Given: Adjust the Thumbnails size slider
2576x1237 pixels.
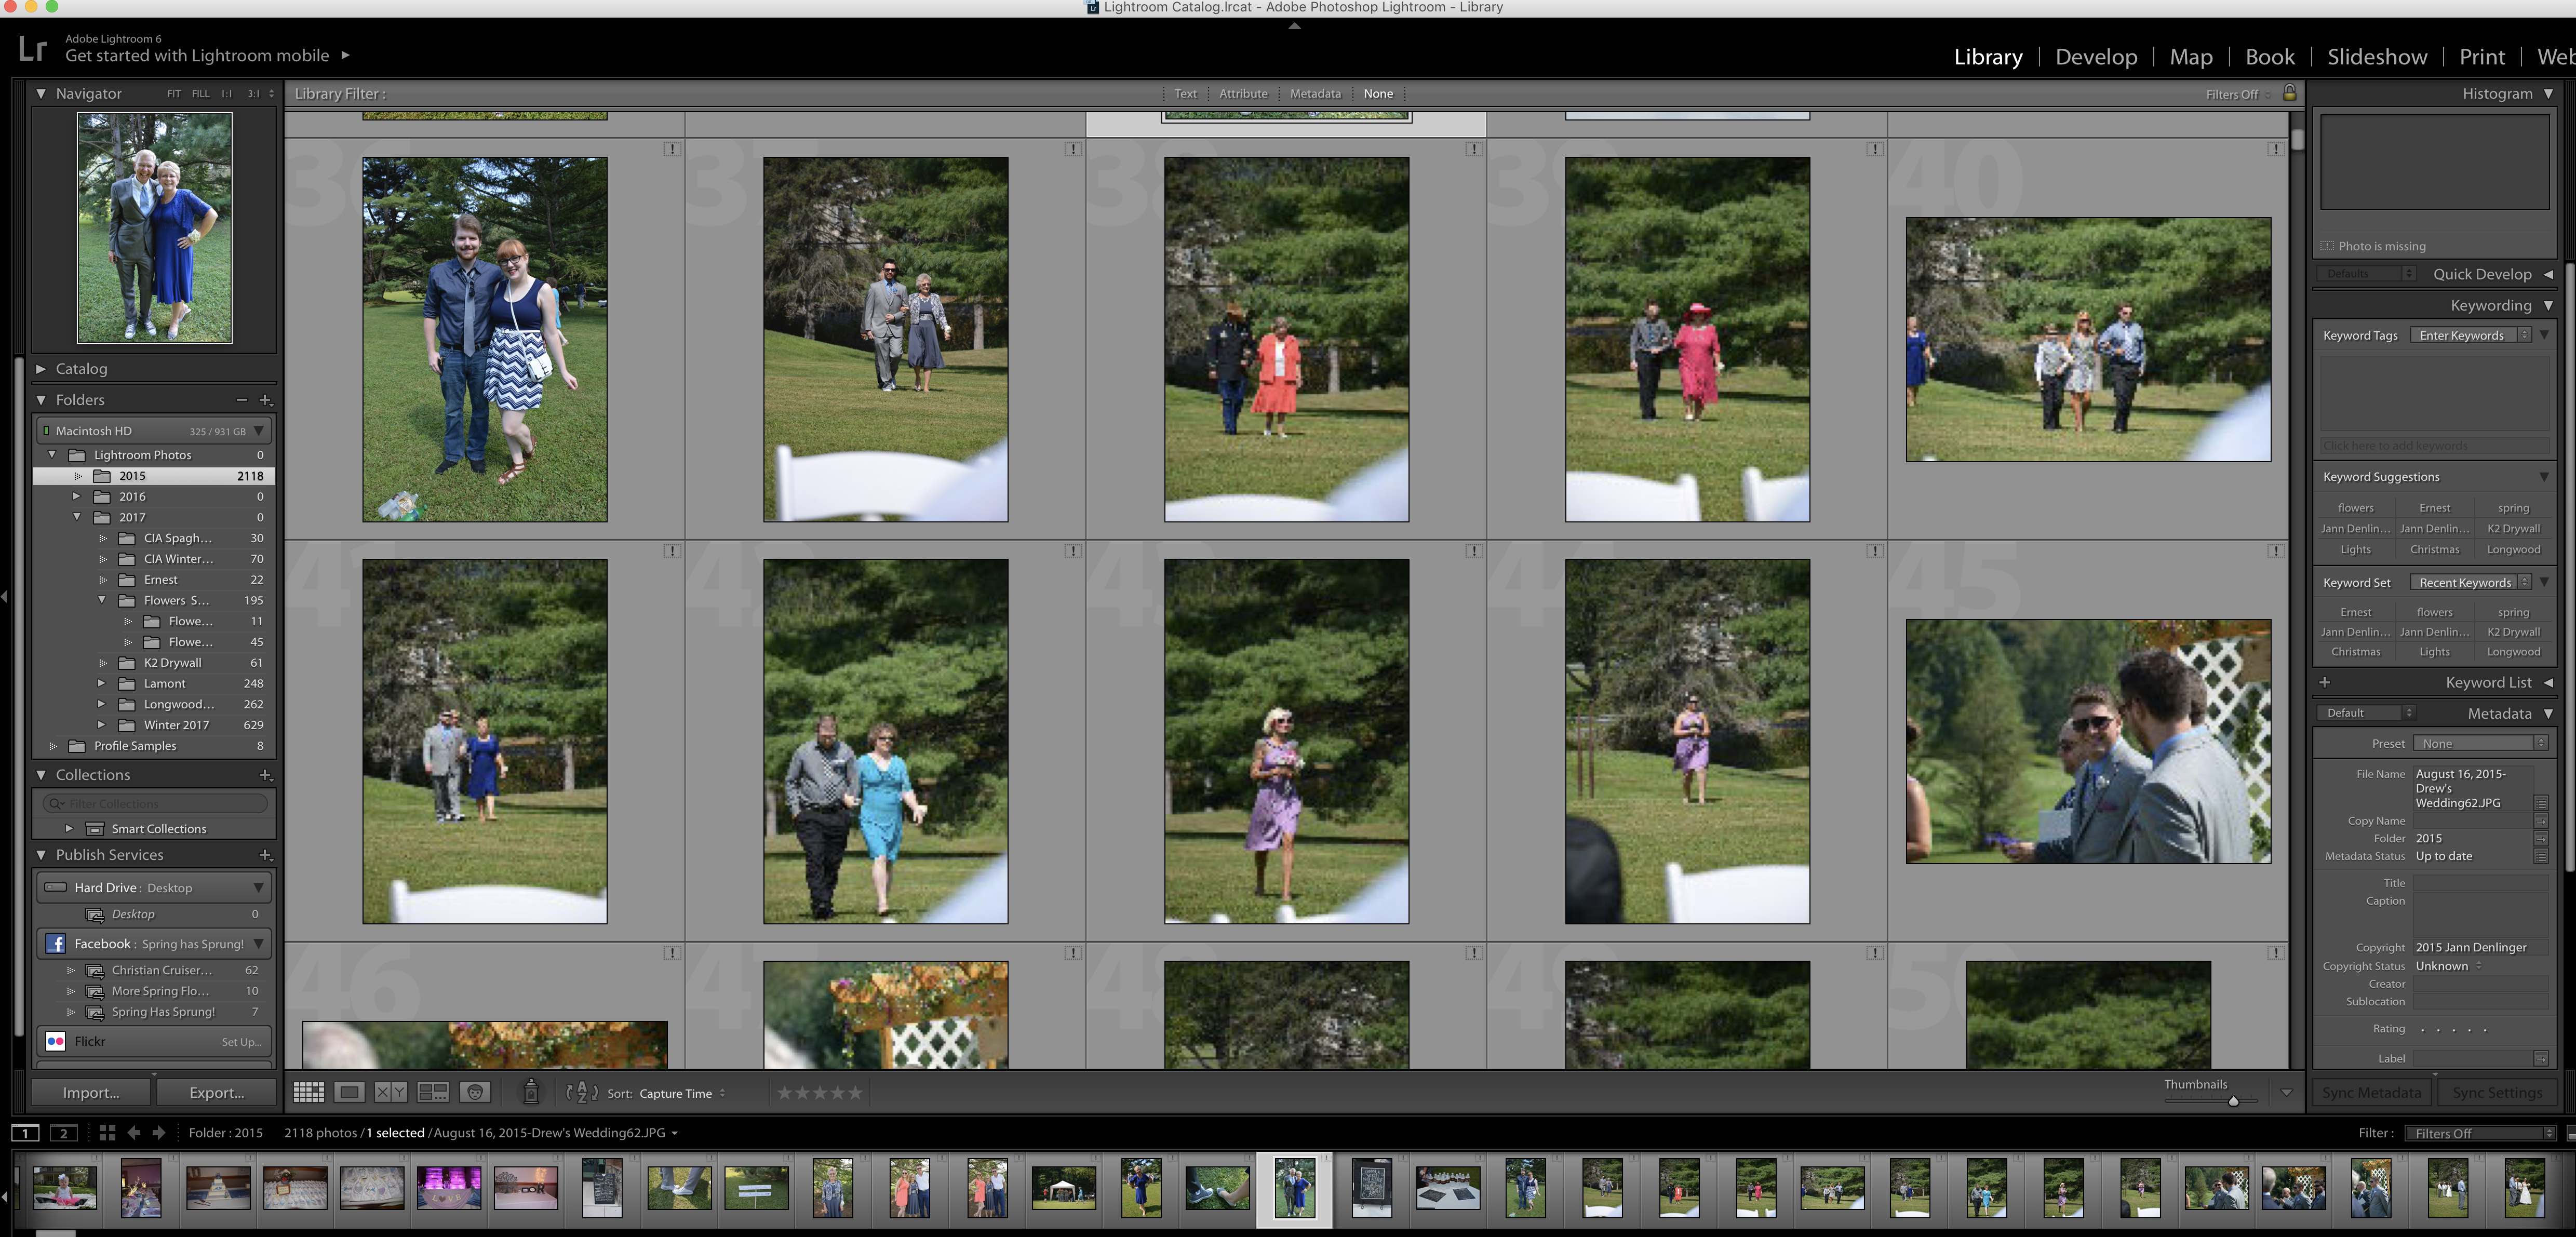Looking at the screenshot, I should tap(2233, 1100).
